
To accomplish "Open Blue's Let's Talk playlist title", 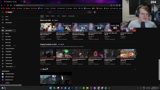I will pyautogui.click(x=45, y=20).
